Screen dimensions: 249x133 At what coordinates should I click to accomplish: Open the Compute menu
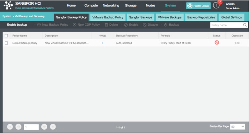point(91,6)
